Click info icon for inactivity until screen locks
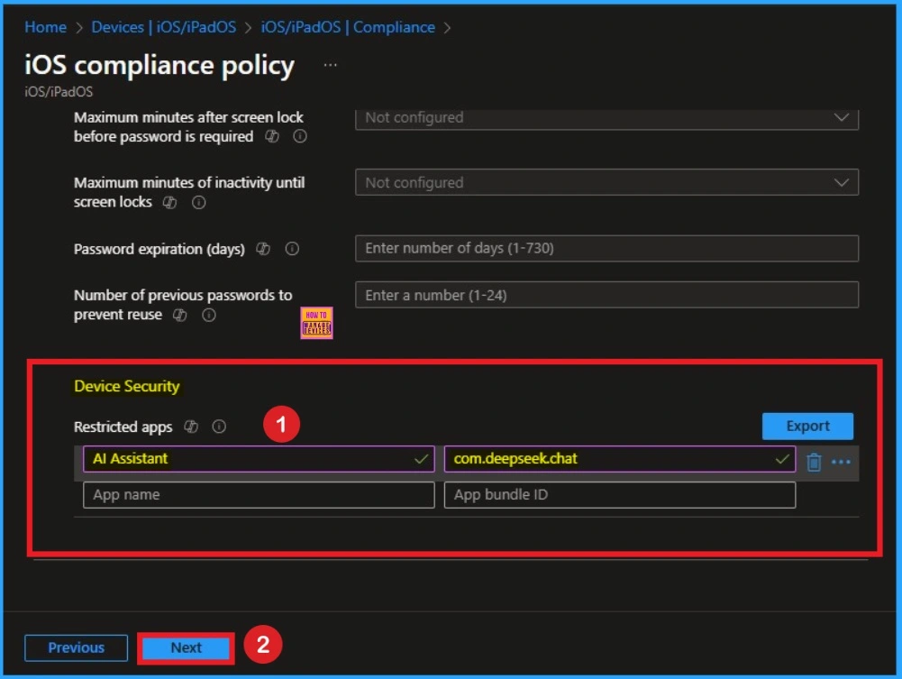The height and width of the screenshot is (679, 902). [198, 203]
